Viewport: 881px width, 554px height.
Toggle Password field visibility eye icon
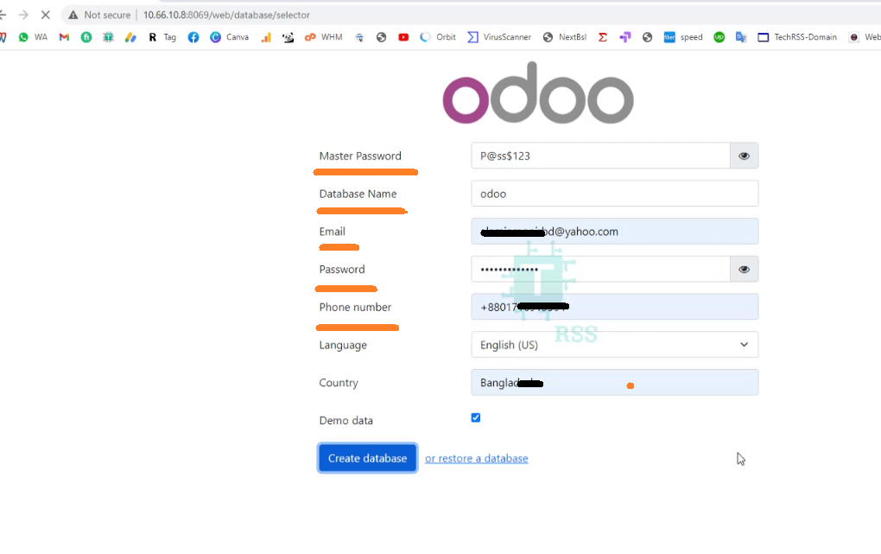(744, 270)
